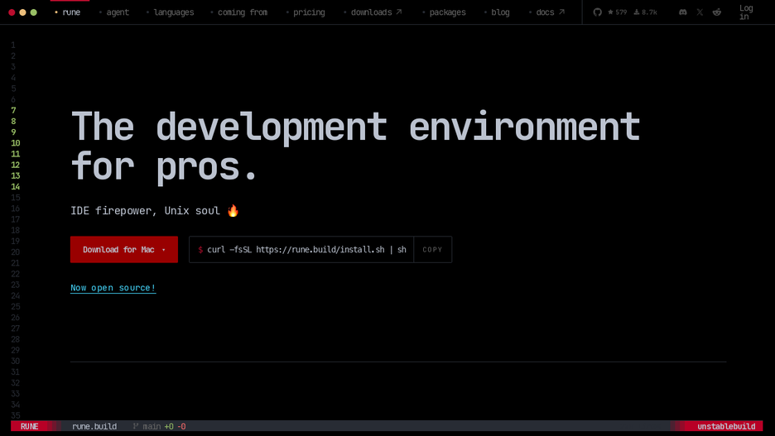Expand the Download for Mac dropdown arrow

point(164,250)
